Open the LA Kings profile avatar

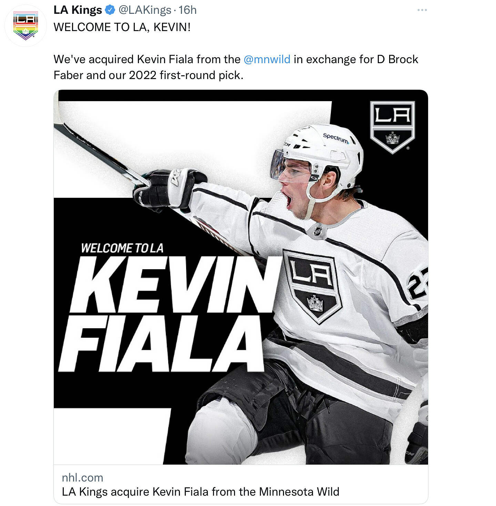click(26, 26)
